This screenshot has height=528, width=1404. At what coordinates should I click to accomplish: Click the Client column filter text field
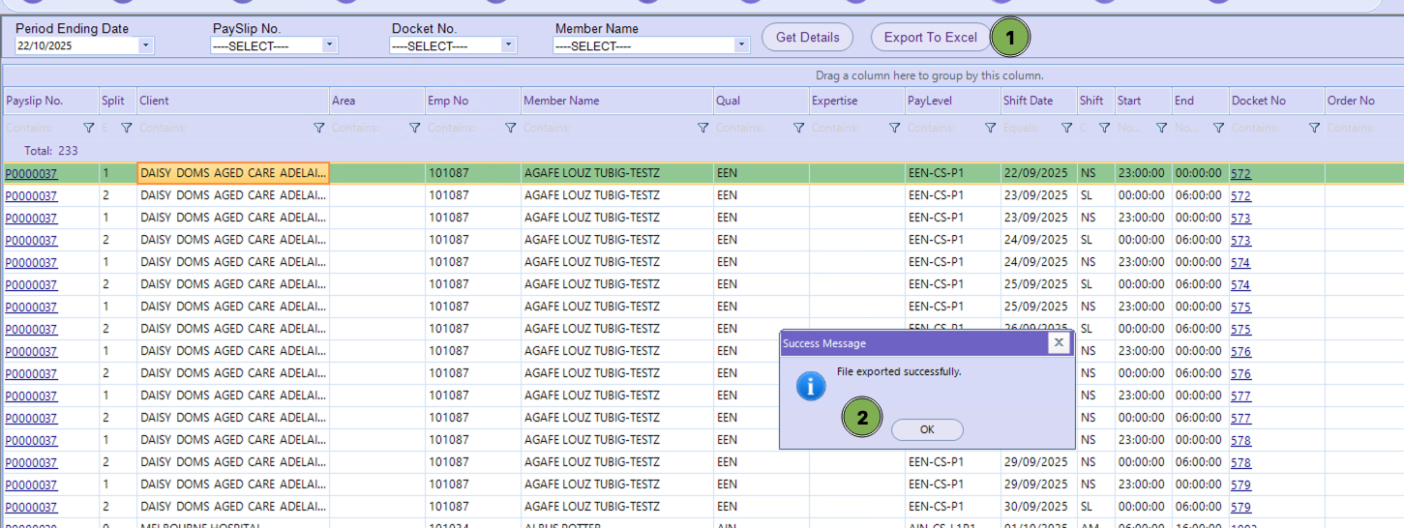tap(223, 128)
